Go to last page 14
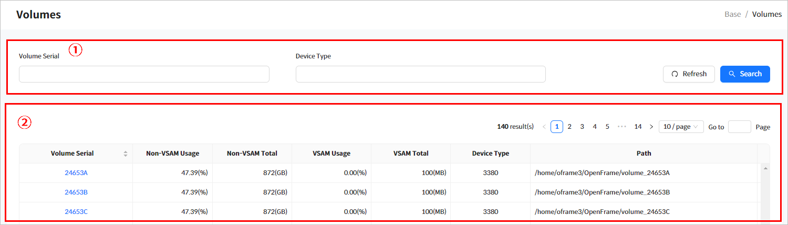Screen dimensions: 788x225 tap(638, 127)
